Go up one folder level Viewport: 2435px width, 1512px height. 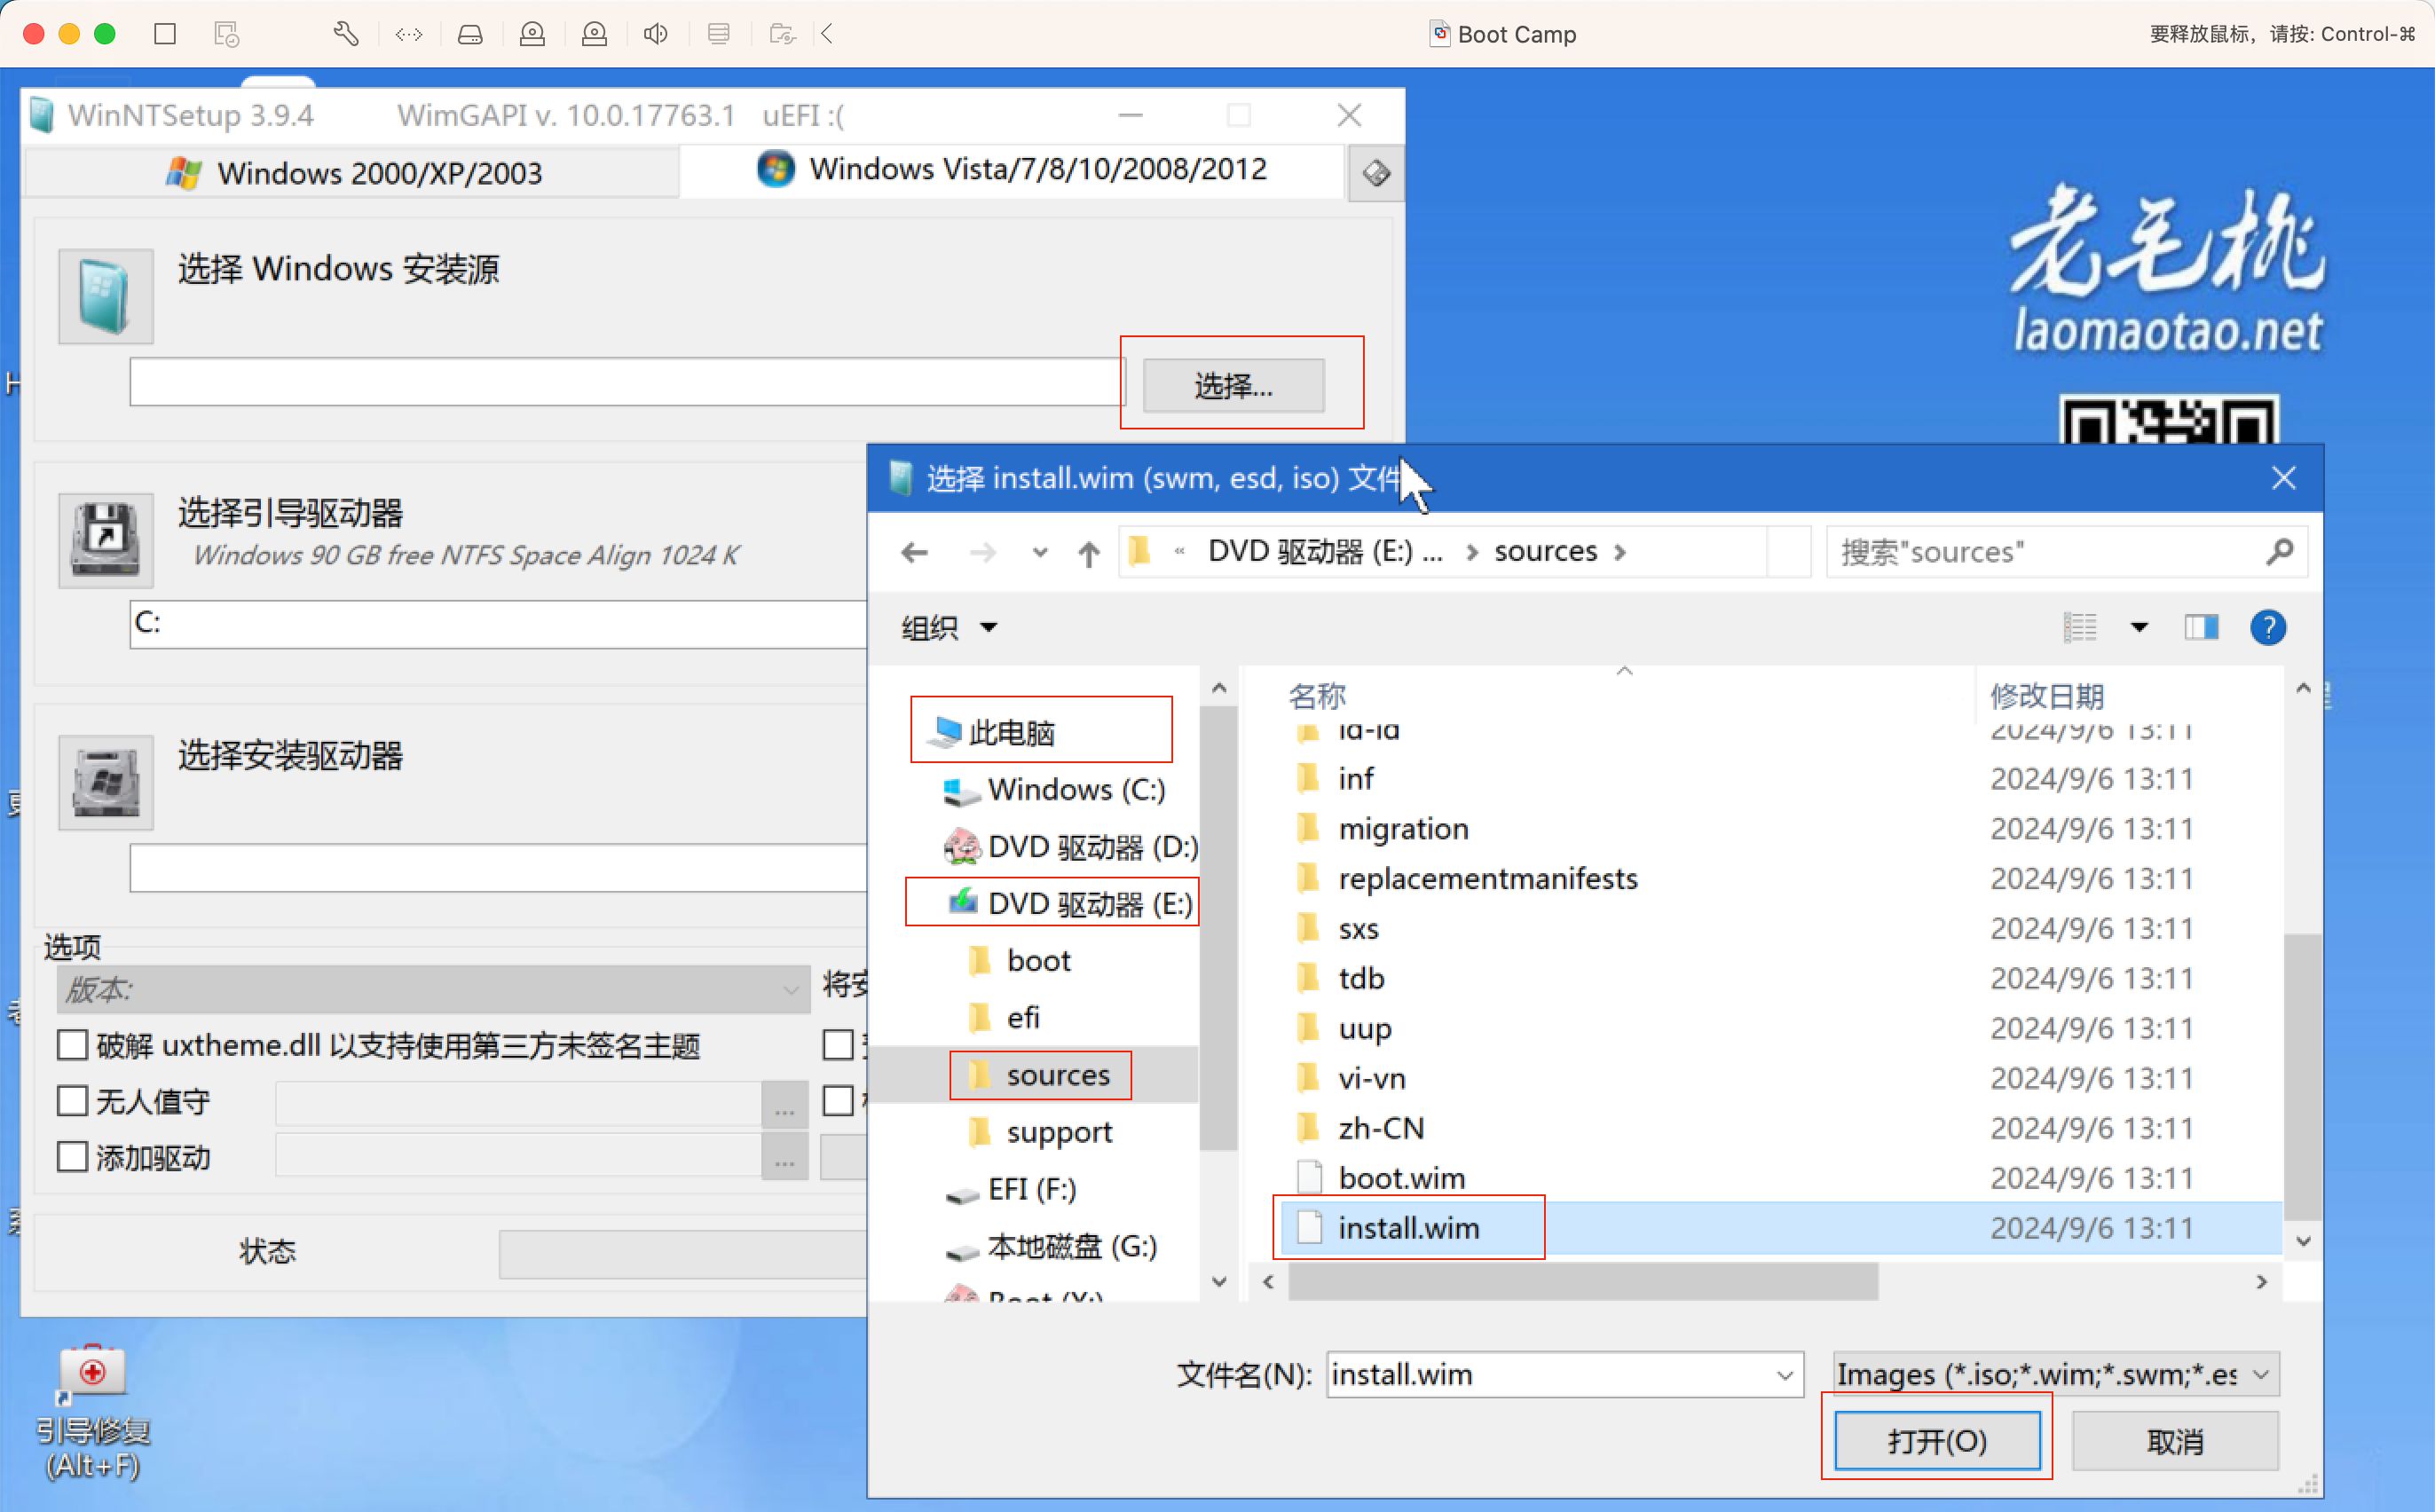click(x=1089, y=552)
